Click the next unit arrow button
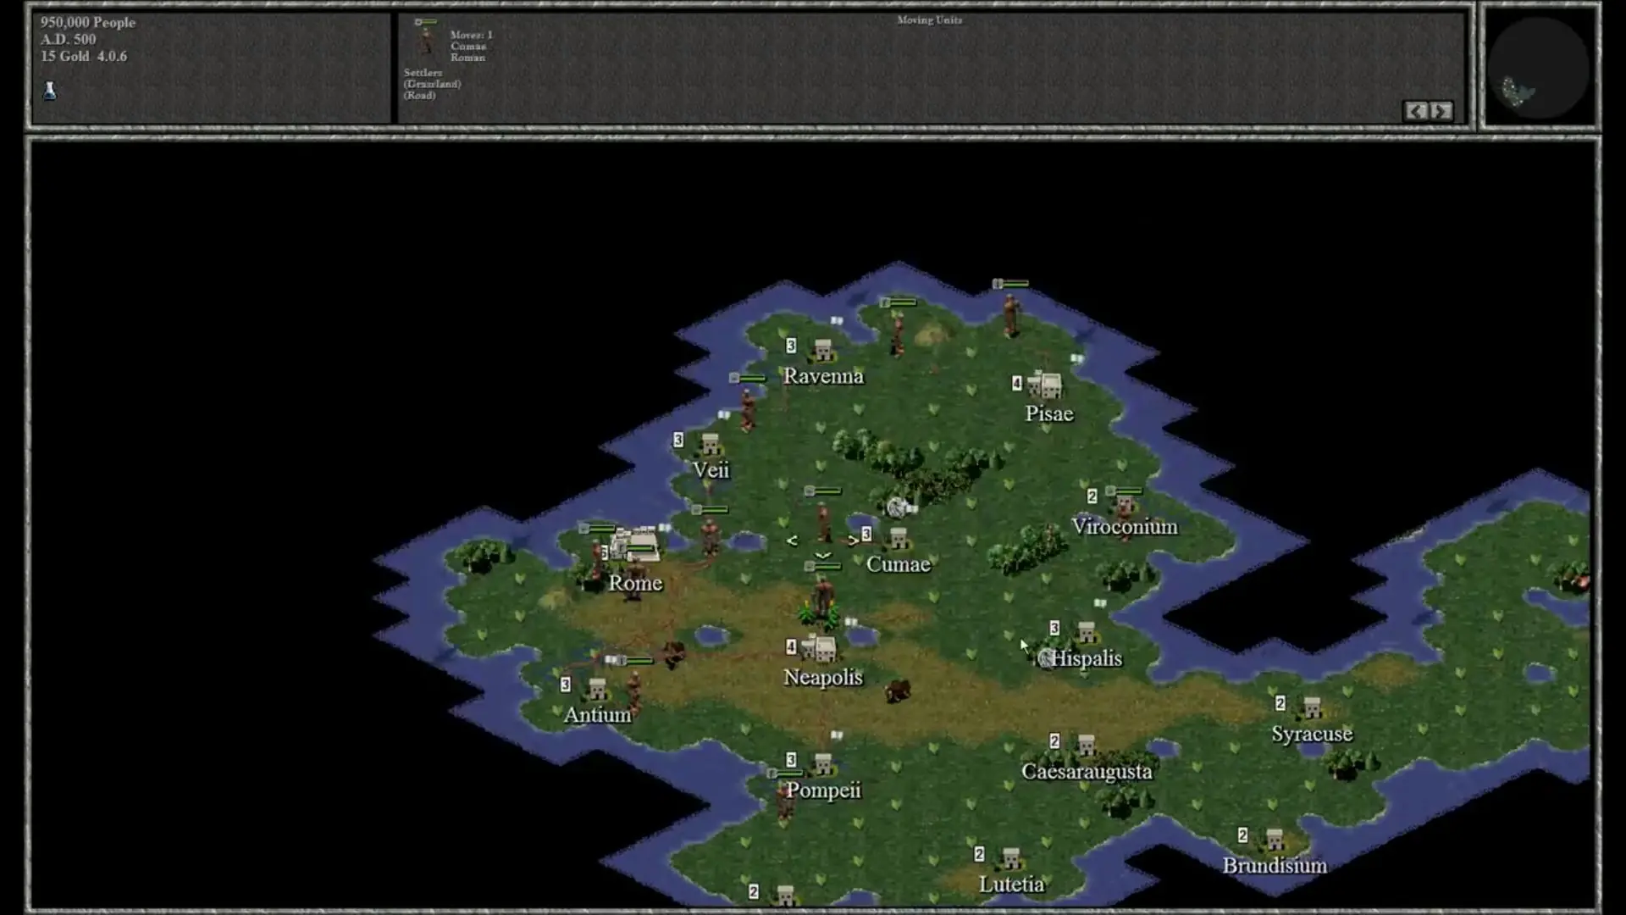 point(1441,111)
